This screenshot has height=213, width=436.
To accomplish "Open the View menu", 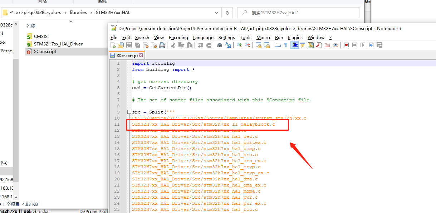I will [x=159, y=38].
